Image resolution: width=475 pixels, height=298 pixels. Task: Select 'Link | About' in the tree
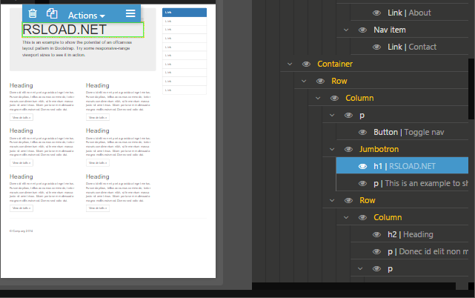coord(409,13)
